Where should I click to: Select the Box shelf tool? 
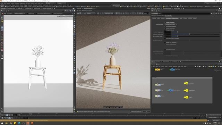click(3, 7)
